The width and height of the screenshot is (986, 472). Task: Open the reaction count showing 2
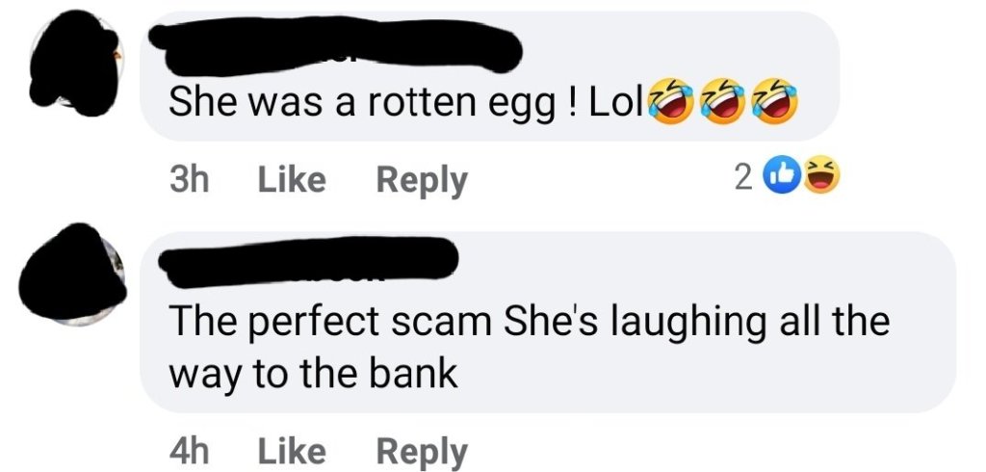click(742, 179)
